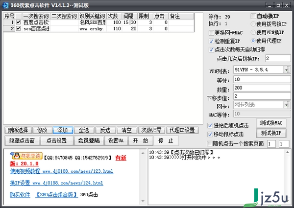
Task: Click 删除选择 button
Action: tap(18, 130)
